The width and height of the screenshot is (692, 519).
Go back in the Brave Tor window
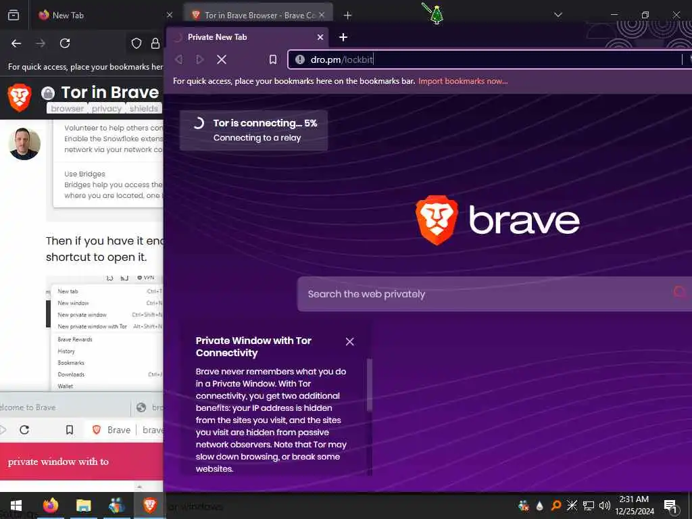coord(178,59)
